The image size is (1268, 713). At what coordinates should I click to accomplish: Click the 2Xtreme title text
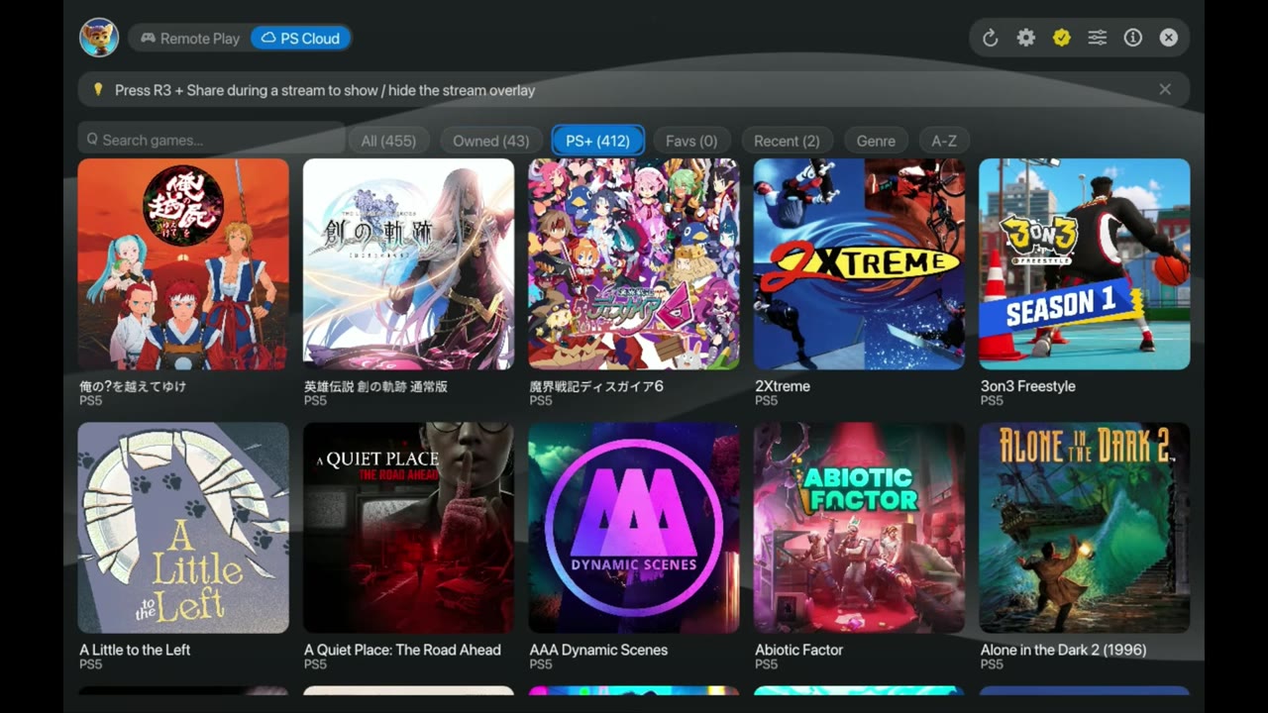point(783,386)
